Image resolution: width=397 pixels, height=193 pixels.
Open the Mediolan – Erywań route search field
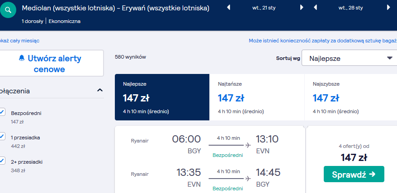[x=116, y=8]
